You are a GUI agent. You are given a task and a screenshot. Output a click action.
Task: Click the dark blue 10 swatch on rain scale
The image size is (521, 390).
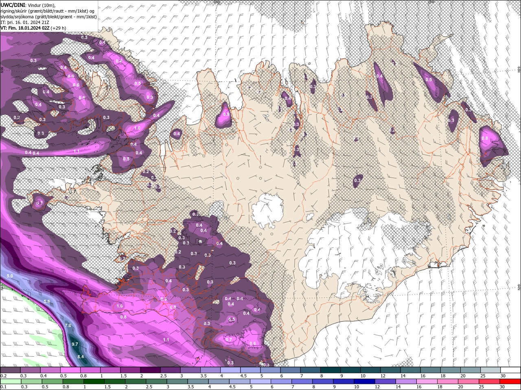[363, 381]
